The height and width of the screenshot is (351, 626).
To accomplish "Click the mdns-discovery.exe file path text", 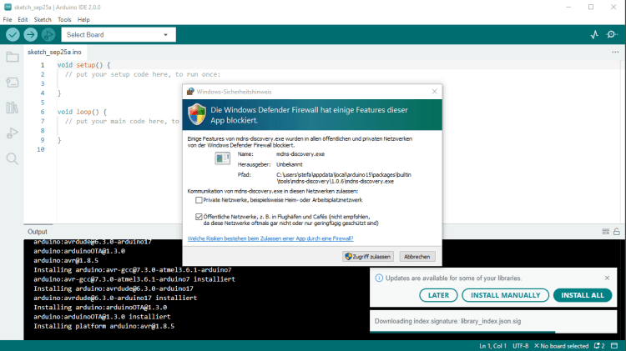I will pyautogui.click(x=344, y=178).
